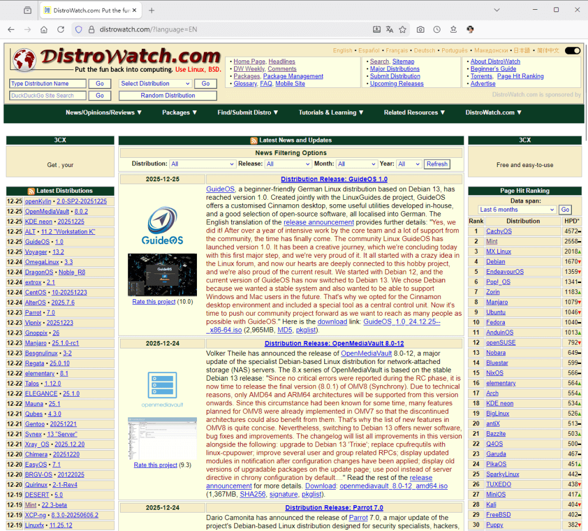Screen dimensions: 588x531
Task: Open the OpenMediaVault screenshot thumbnail
Action: pos(163,439)
